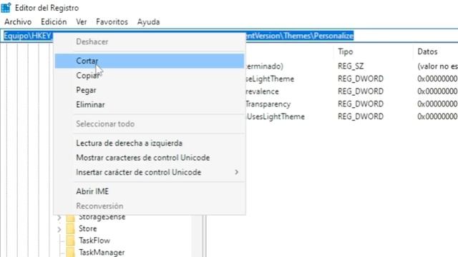
Task: Select the StorageSense folder icon
Action: (x=70, y=218)
